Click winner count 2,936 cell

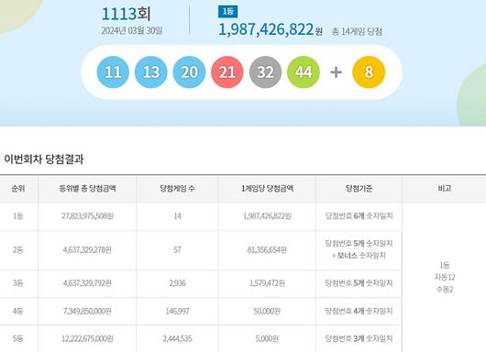pos(177,283)
